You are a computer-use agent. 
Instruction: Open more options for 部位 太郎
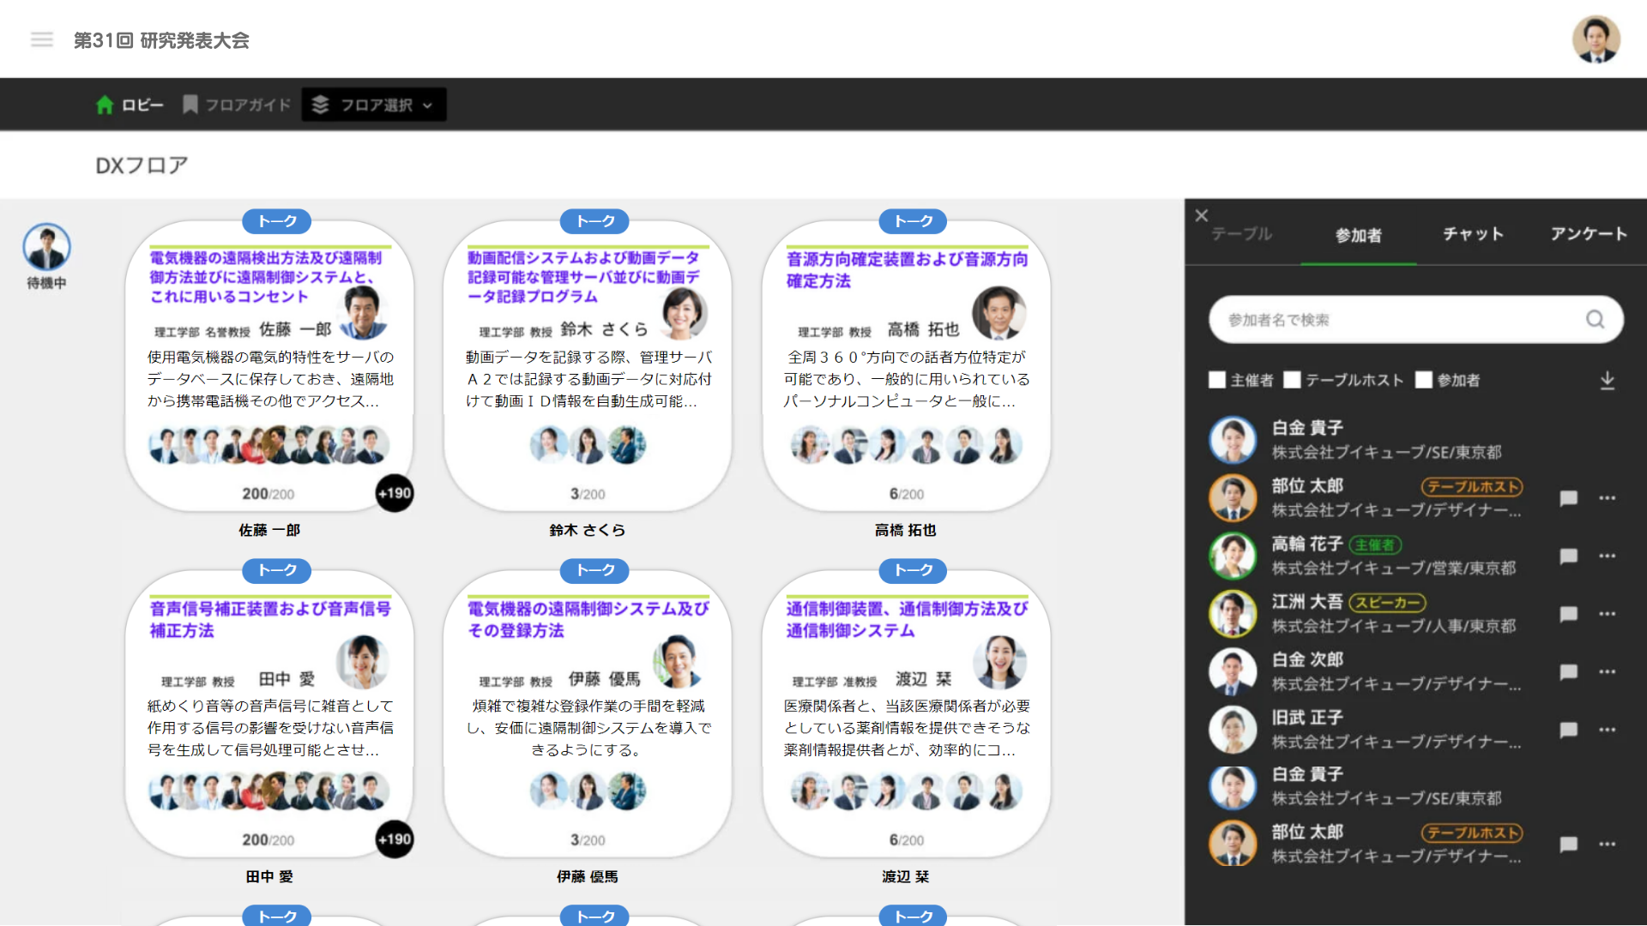click(x=1607, y=499)
